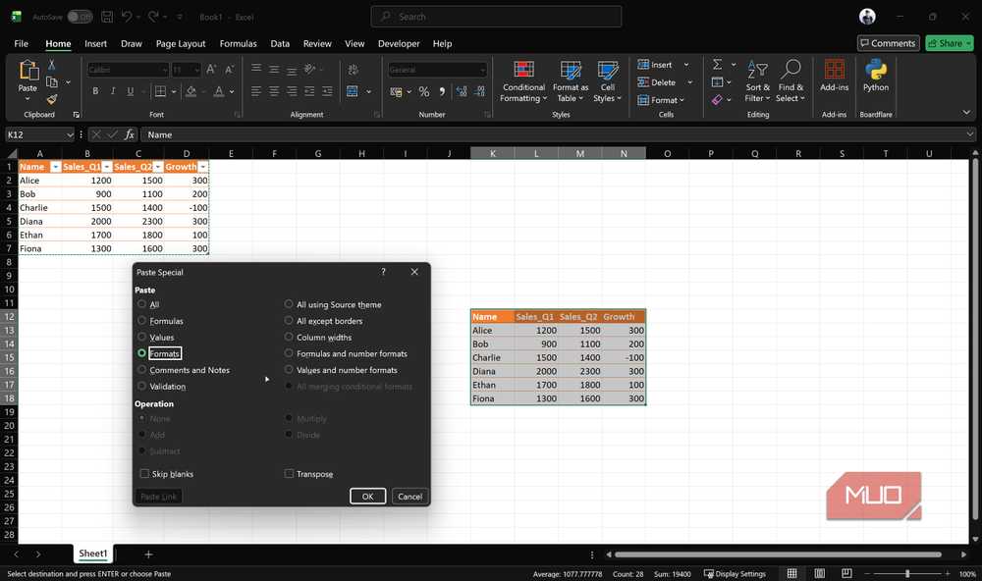982x581 pixels.
Task: Click the percent style icon
Action: click(x=424, y=91)
